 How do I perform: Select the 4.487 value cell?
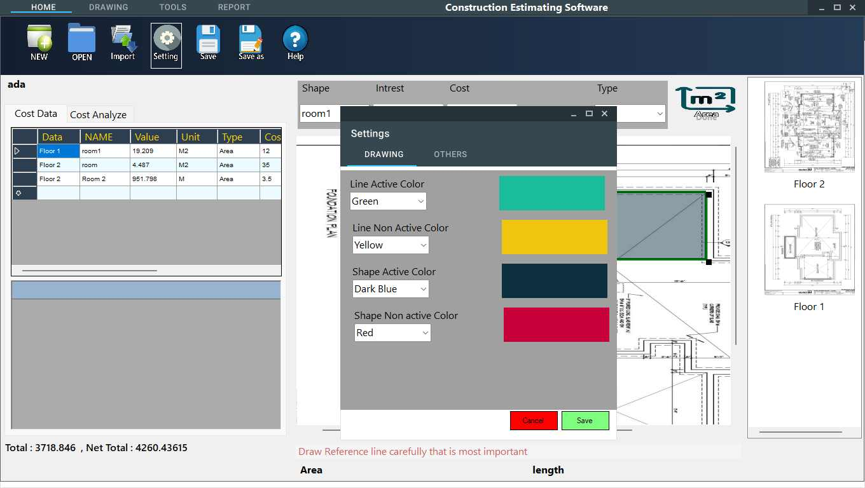click(153, 165)
